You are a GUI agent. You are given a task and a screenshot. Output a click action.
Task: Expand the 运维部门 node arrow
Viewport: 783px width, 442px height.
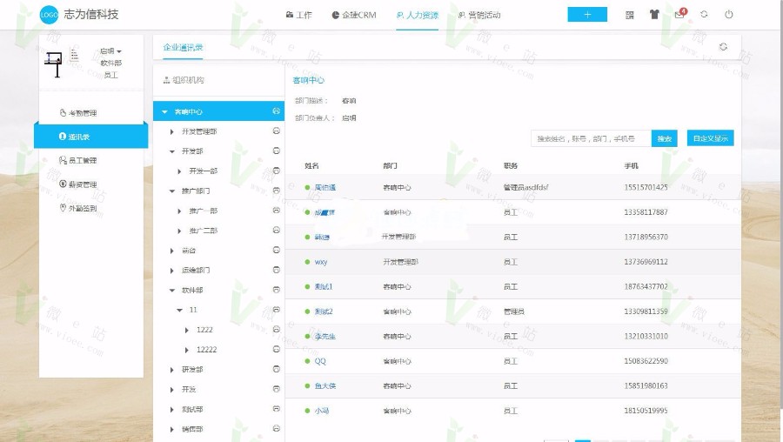tap(171, 271)
